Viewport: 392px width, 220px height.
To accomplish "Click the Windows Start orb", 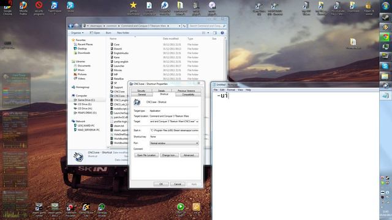I will (385, 5).
